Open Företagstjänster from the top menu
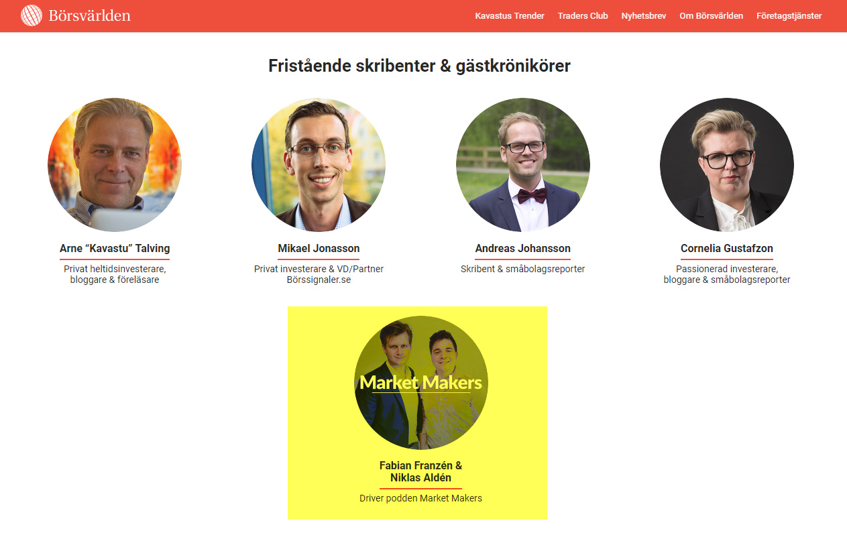The height and width of the screenshot is (535, 847). (x=789, y=15)
